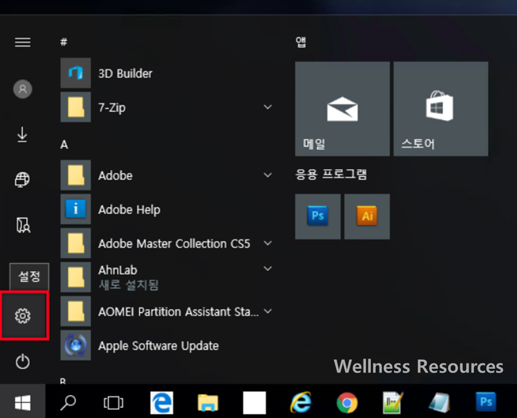
Task: Launch Apple Software Update icon
Action: pyautogui.click(x=76, y=345)
